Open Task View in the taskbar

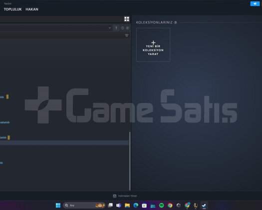[x=110, y=205]
